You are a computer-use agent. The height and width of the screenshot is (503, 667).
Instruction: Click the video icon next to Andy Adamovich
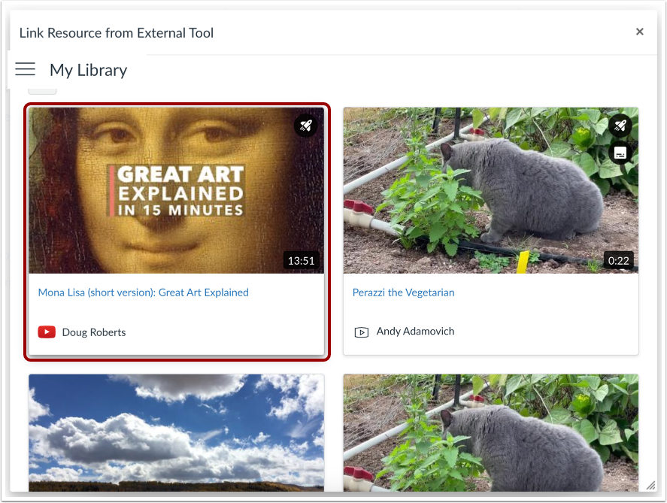pyautogui.click(x=362, y=332)
